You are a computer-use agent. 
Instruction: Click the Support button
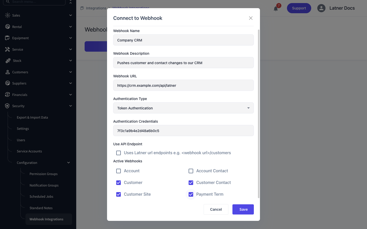(x=299, y=8)
